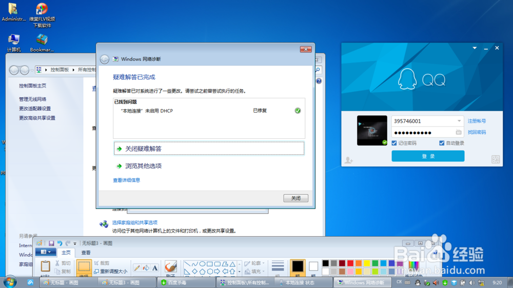Viewport: 513px width, 288px height.
Task: Open the FLV video downloader desktop icon
Action: click(42, 15)
